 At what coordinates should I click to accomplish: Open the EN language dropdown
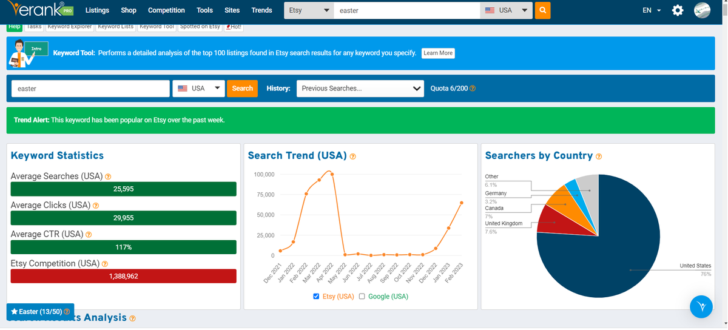652,10
